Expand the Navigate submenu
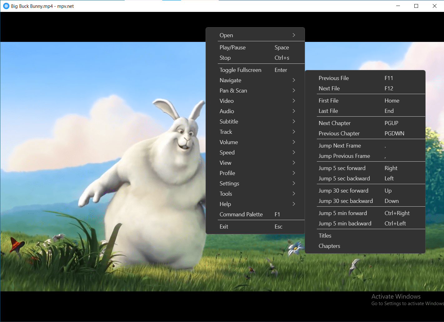 255,80
